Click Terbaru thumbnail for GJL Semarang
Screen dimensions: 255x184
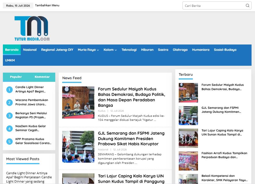click(188, 115)
